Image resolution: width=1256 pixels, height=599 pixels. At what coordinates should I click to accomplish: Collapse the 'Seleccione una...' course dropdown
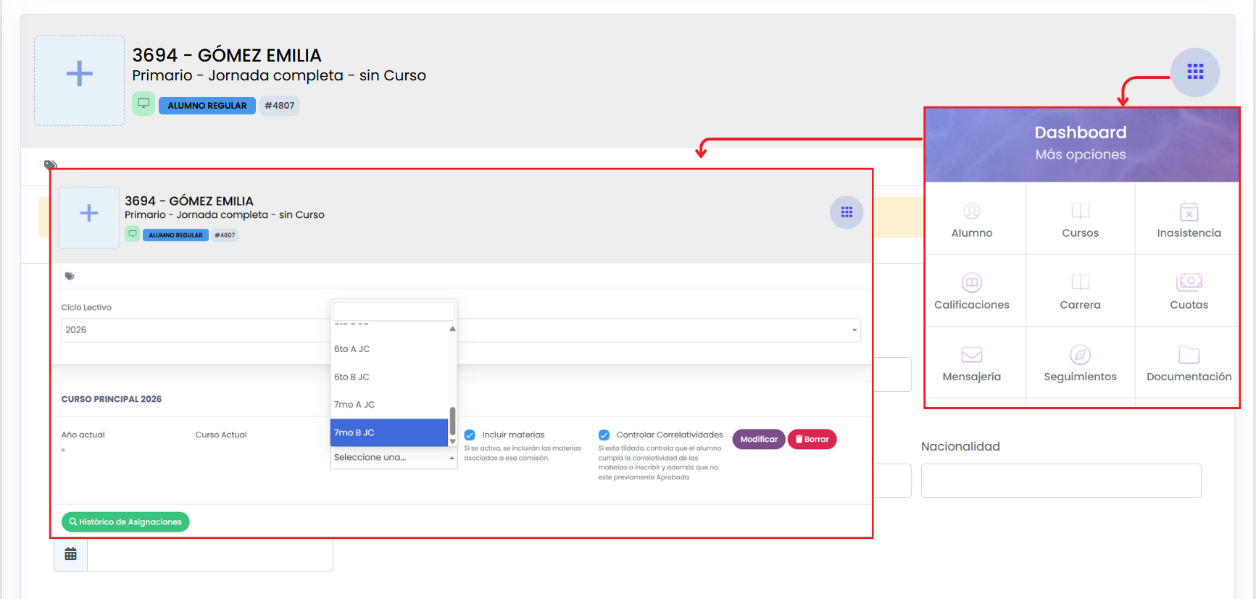(x=394, y=458)
